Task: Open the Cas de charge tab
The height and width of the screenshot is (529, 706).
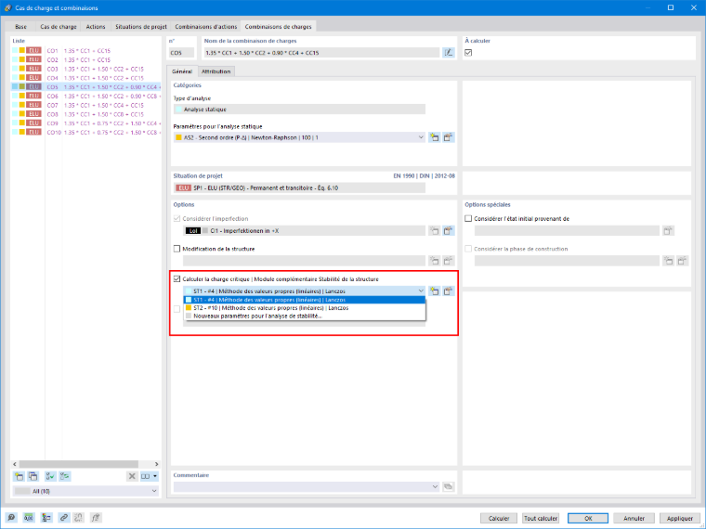Action: pos(59,27)
